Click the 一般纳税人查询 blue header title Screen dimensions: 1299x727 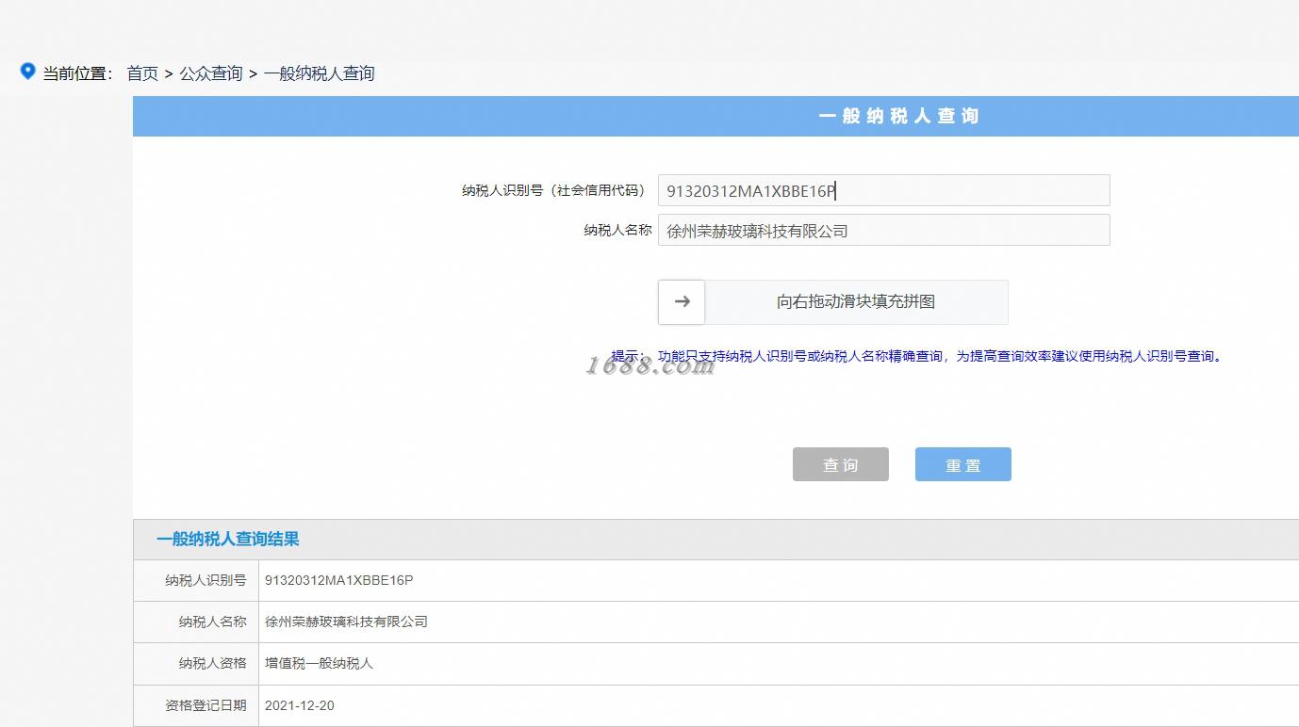click(x=898, y=116)
